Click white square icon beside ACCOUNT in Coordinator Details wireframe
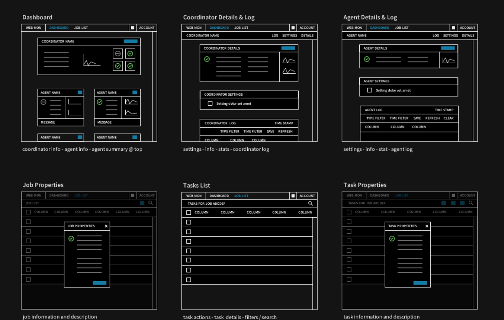The image size is (504, 320). [x=293, y=28]
